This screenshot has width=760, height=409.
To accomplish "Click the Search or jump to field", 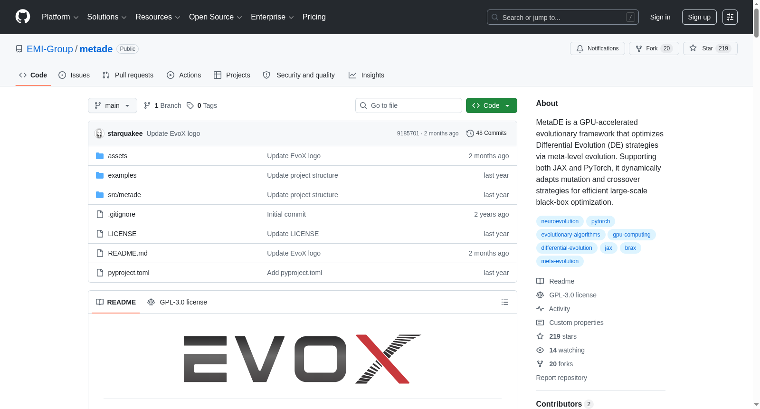I will click(x=563, y=17).
